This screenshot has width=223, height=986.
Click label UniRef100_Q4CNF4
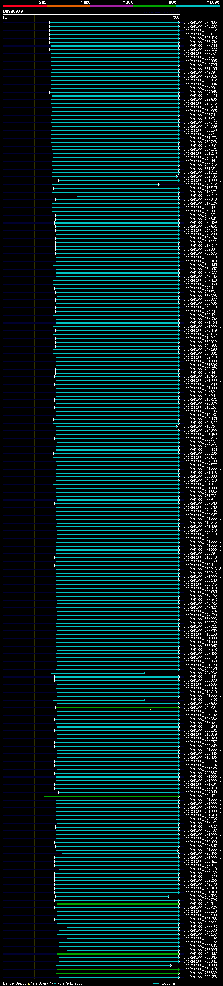coord(200,903)
